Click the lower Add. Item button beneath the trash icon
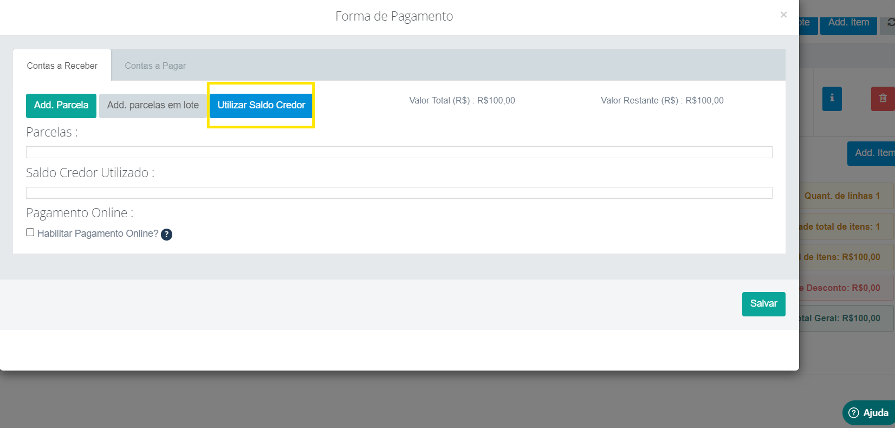This screenshot has width=895, height=428. coord(872,153)
